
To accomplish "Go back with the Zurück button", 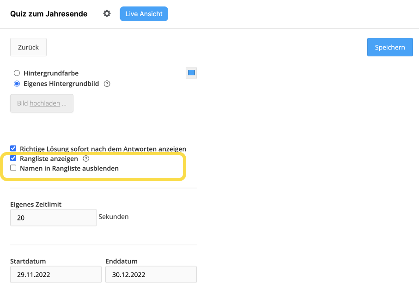I will [28, 47].
